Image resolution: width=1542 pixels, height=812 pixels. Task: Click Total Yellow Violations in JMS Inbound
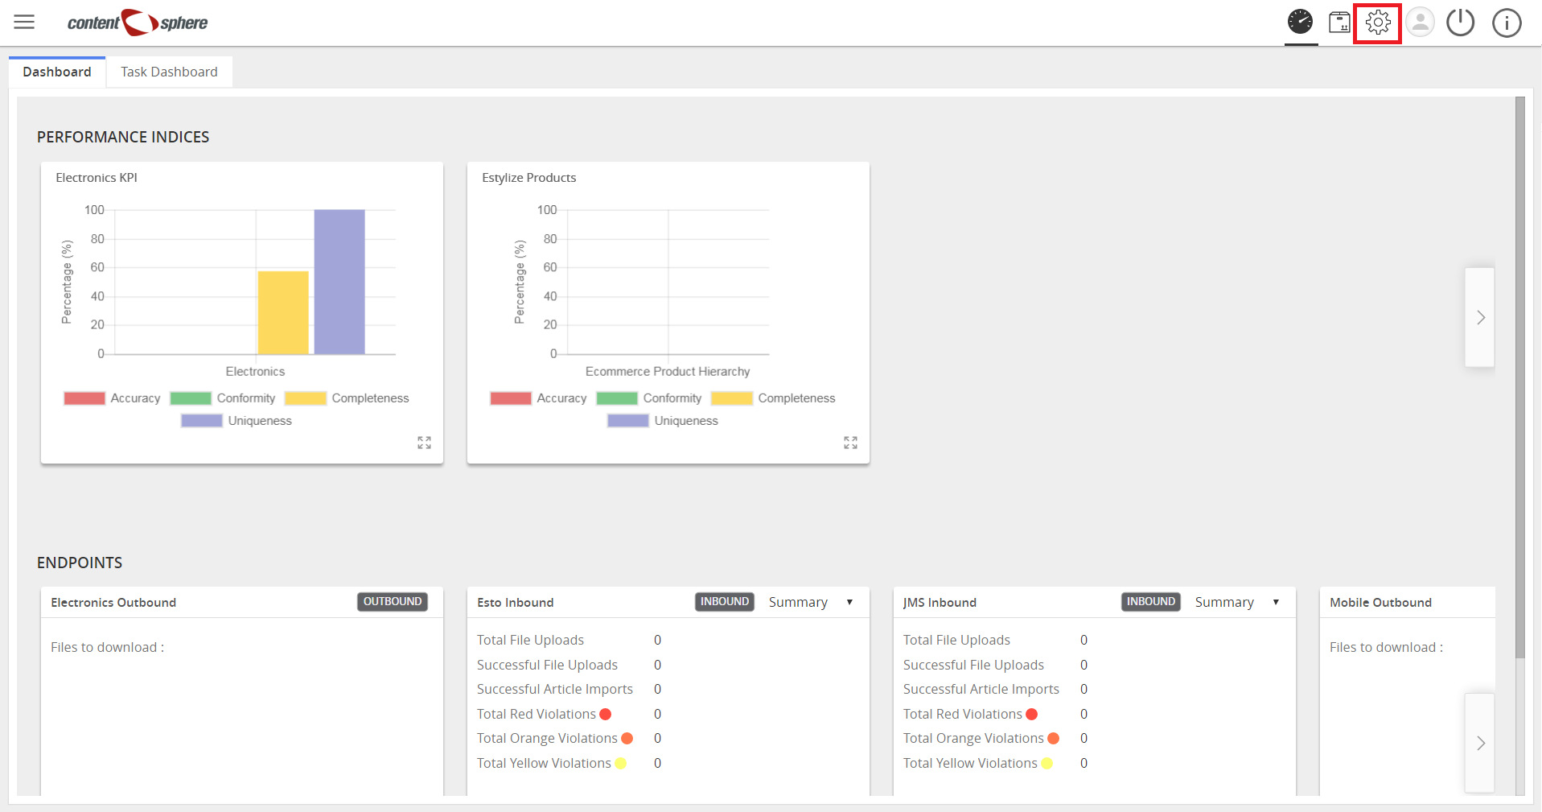click(x=970, y=763)
